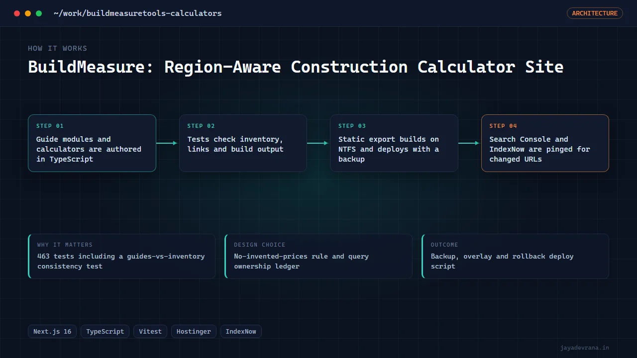Click the ARCHITECTURE badge

595,13
